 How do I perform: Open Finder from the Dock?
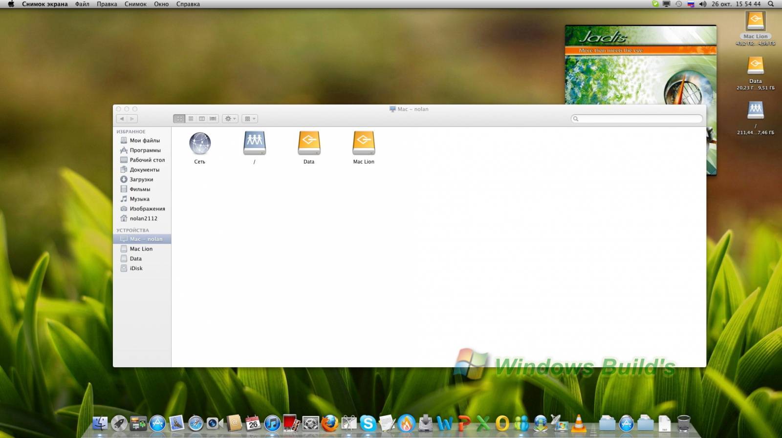[x=100, y=423]
